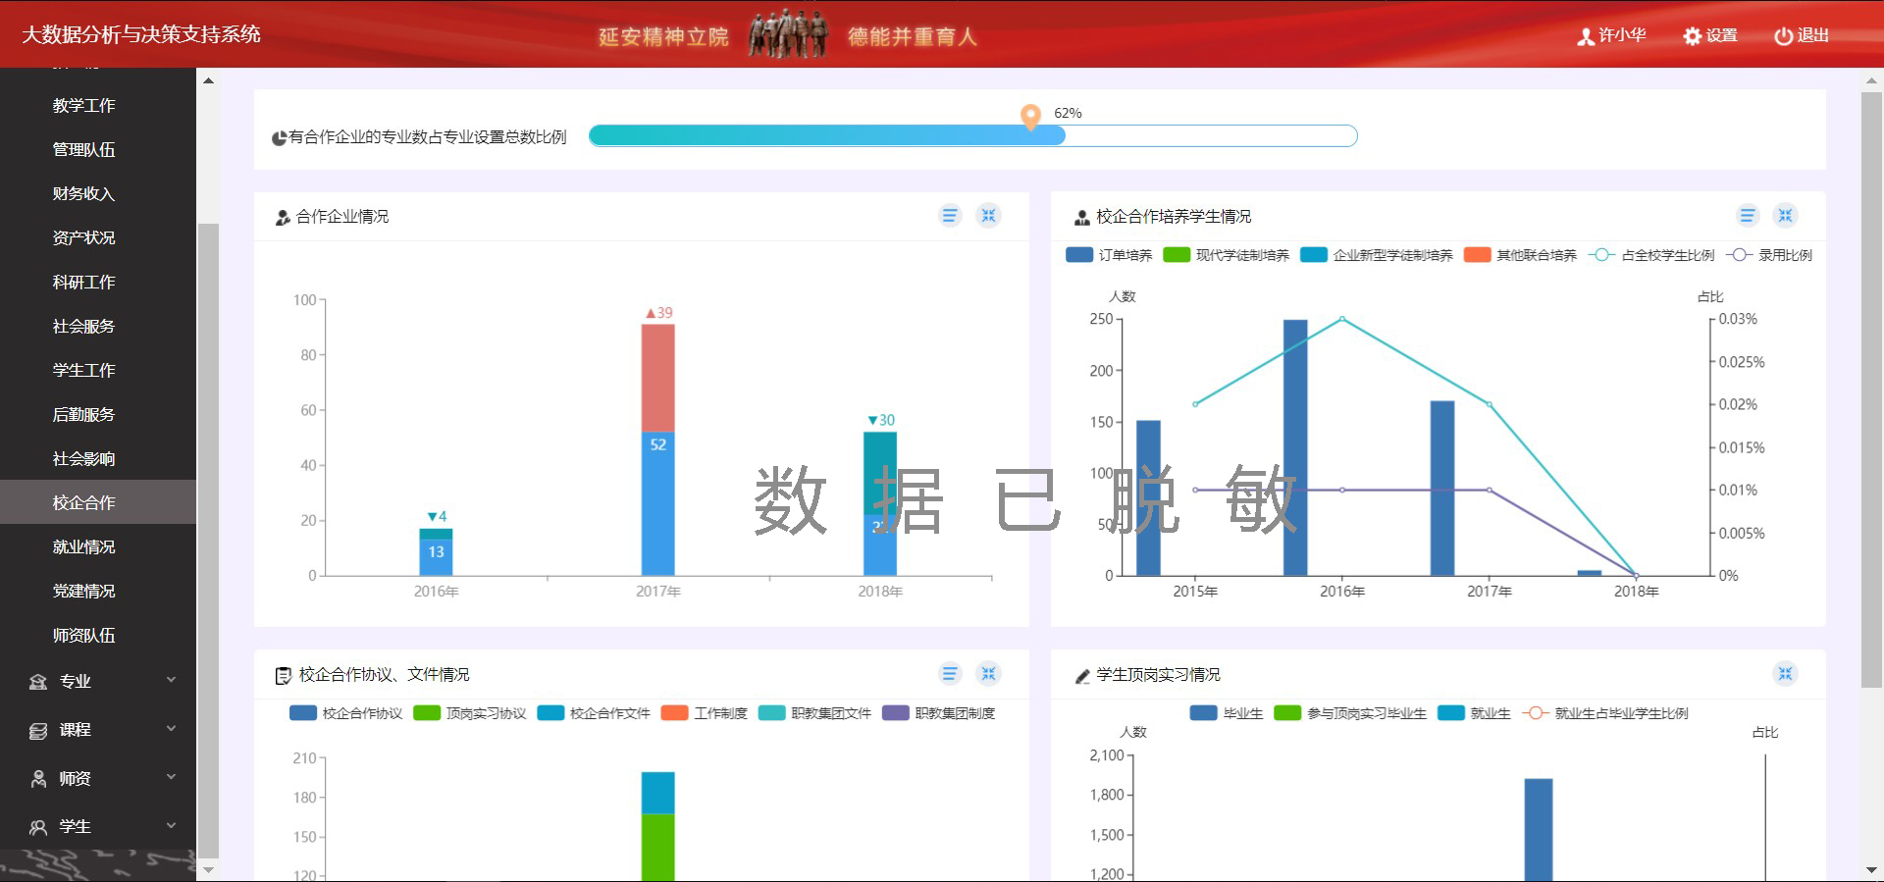Click the list icon in 校企合作培养学生情况 panel

coord(1747,216)
